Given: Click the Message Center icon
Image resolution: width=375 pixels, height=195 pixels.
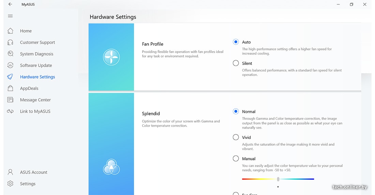Looking at the screenshot, I should click(x=10, y=100).
